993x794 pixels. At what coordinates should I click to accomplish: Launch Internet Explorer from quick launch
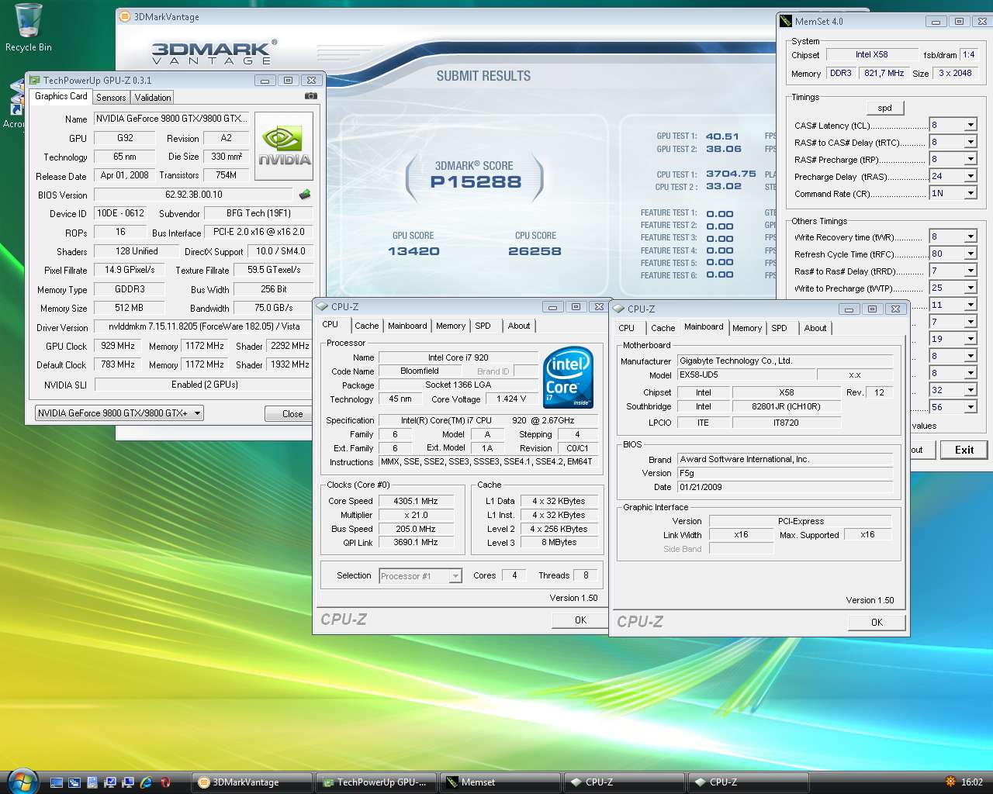(x=146, y=782)
